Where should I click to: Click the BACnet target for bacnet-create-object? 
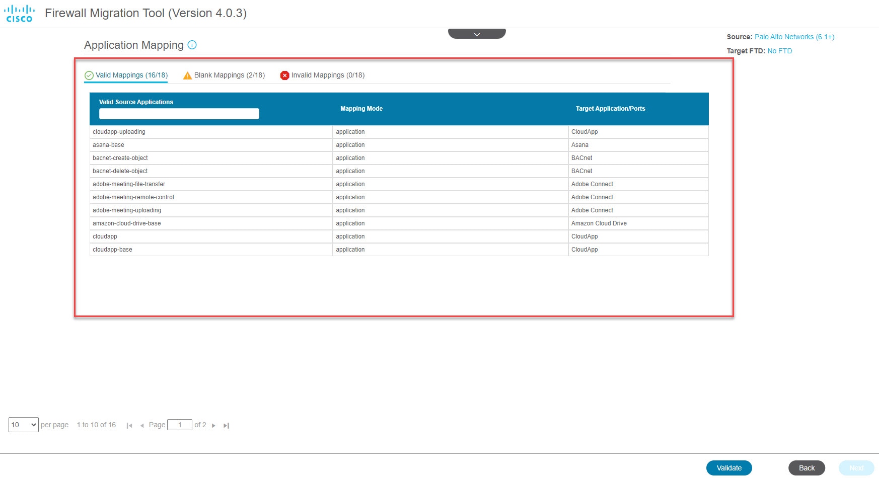638,158
